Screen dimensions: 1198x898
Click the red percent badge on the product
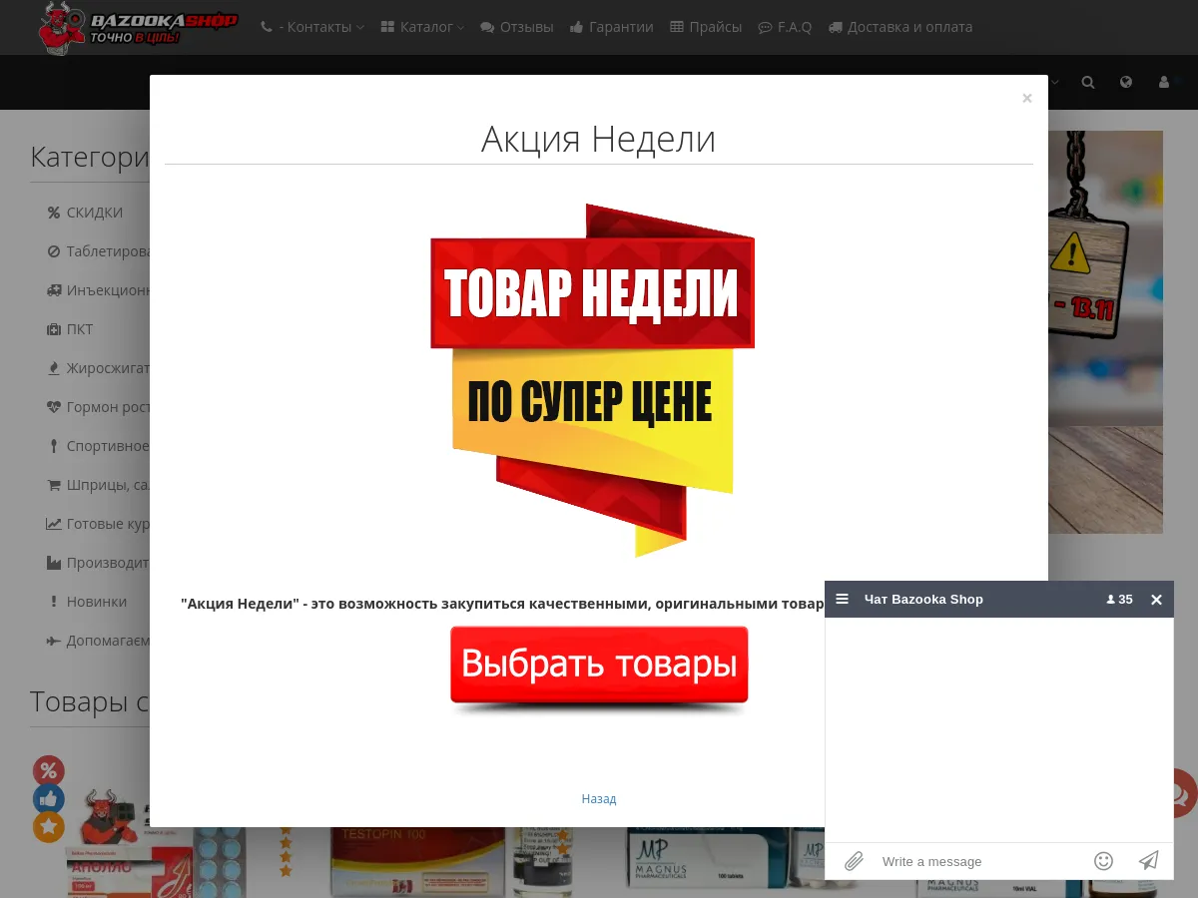[x=49, y=770]
